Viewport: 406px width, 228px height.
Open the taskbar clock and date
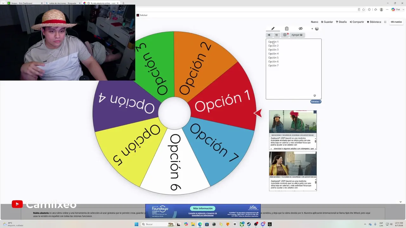[x=399, y=224]
